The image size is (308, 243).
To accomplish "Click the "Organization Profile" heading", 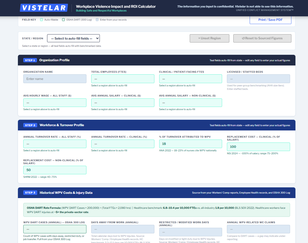I will pos(54,60).
